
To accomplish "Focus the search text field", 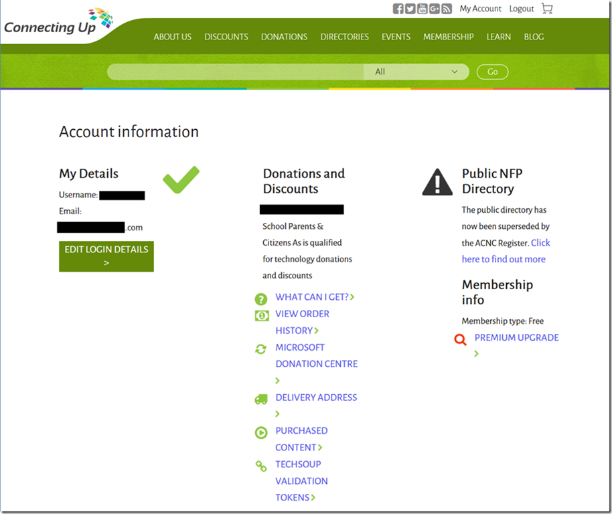I will (234, 72).
